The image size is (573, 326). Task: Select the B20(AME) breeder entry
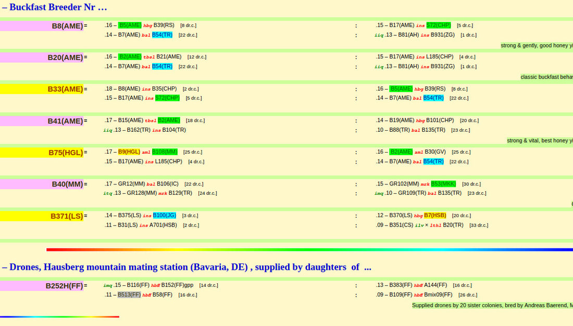point(65,57)
